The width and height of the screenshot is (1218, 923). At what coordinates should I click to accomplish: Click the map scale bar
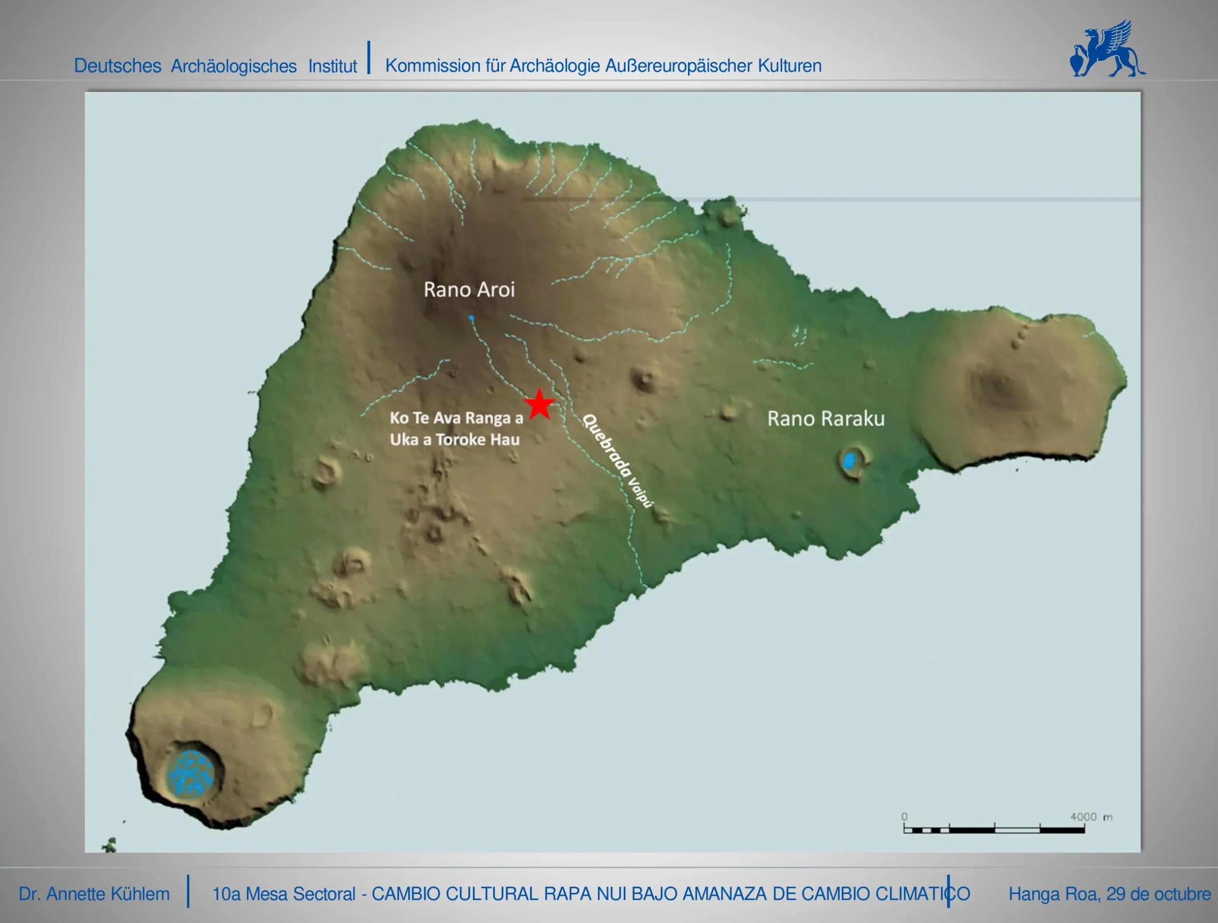tap(994, 829)
